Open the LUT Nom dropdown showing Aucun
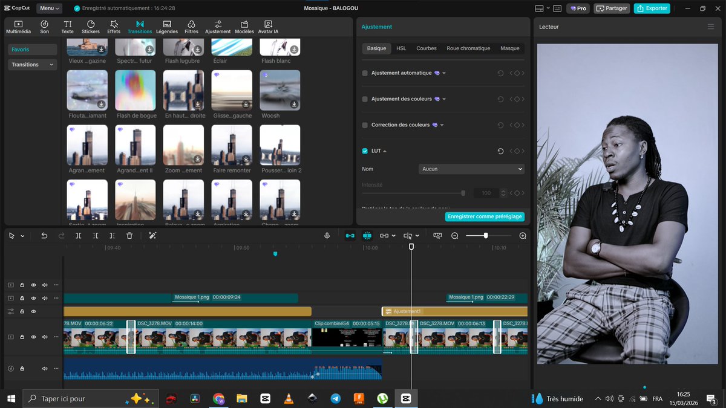The width and height of the screenshot is (726, 408). [x=471, y=169]
